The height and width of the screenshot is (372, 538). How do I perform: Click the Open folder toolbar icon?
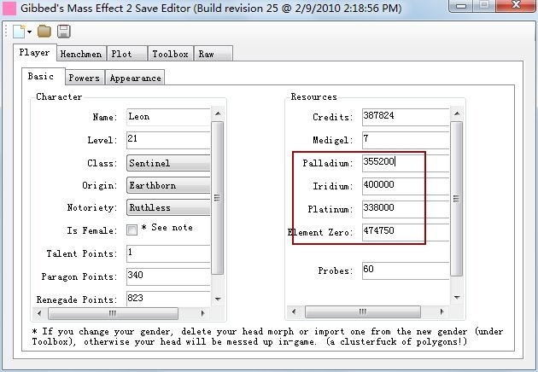click(x=44, y=32)
